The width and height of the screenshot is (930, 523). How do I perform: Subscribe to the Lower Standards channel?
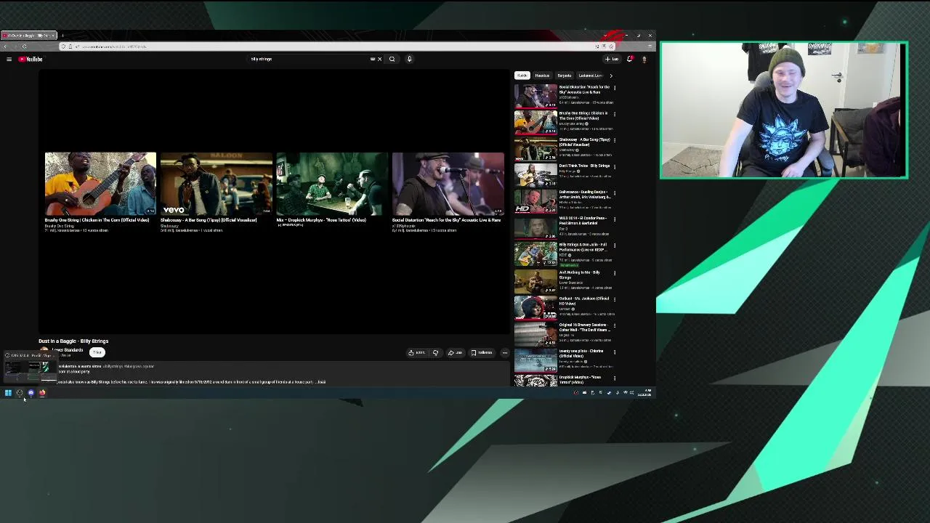click(97, 352)
